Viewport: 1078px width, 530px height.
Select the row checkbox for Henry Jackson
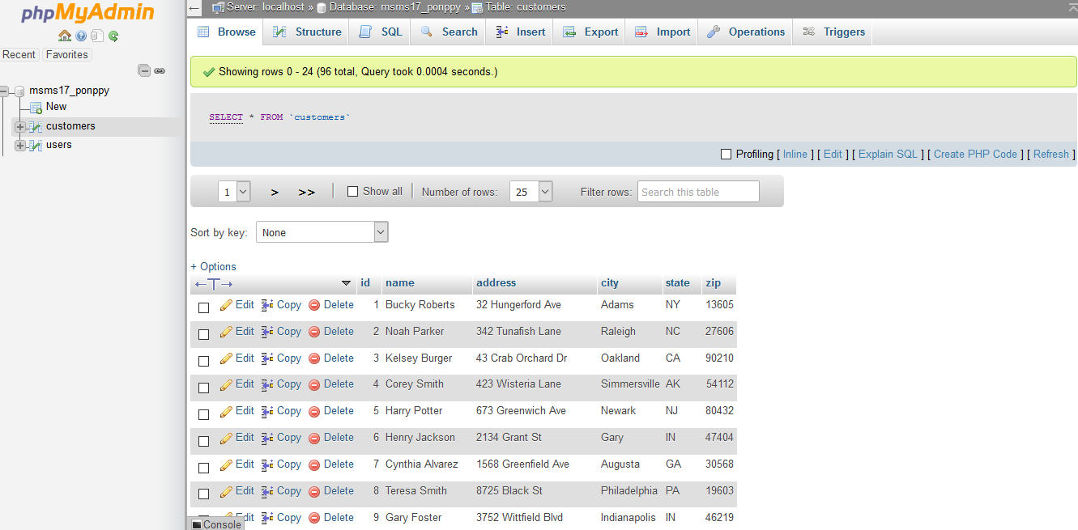(x=204, y=441)
